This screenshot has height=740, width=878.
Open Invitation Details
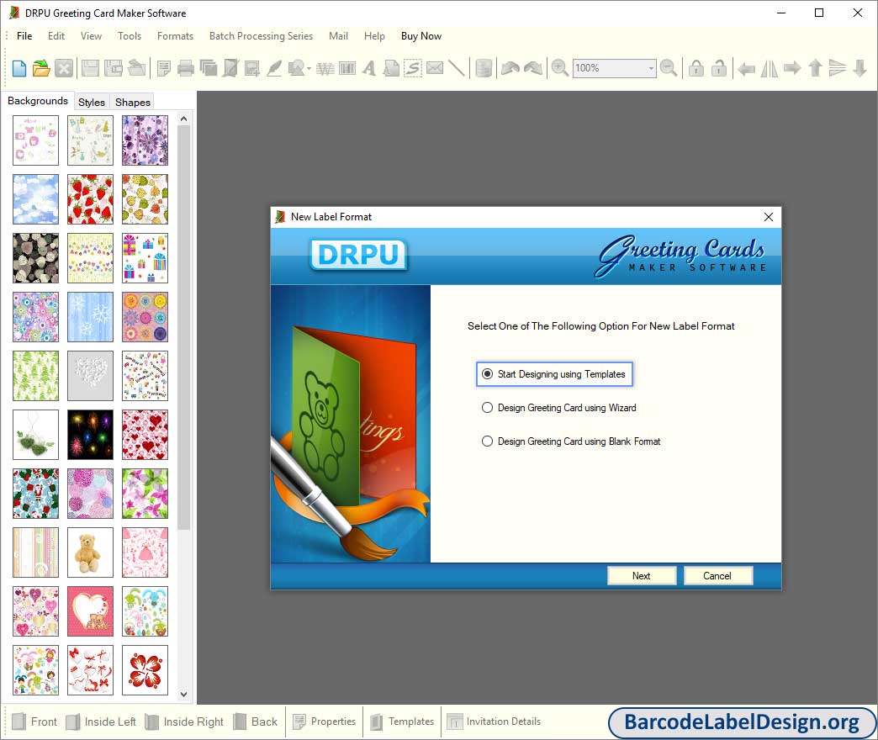pos(494,721)
